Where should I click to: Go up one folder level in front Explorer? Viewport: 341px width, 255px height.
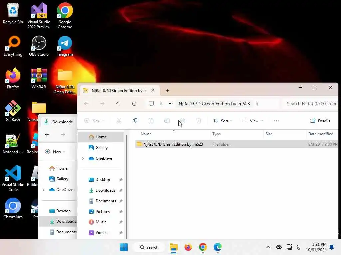click(x=118, y=104)
